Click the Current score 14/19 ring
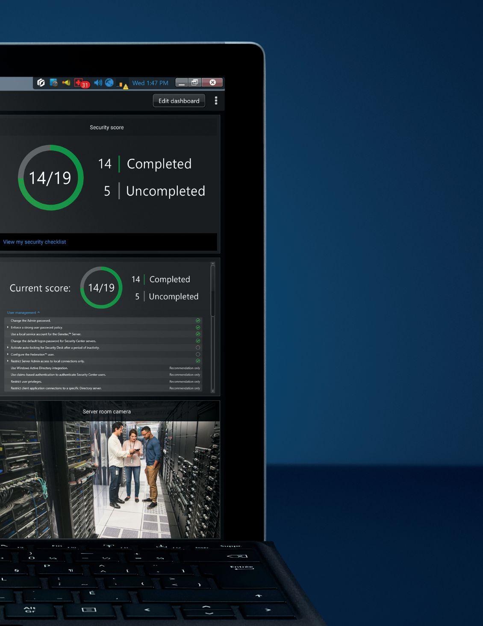This screenshot has height=626, width=483. point(101,288)
